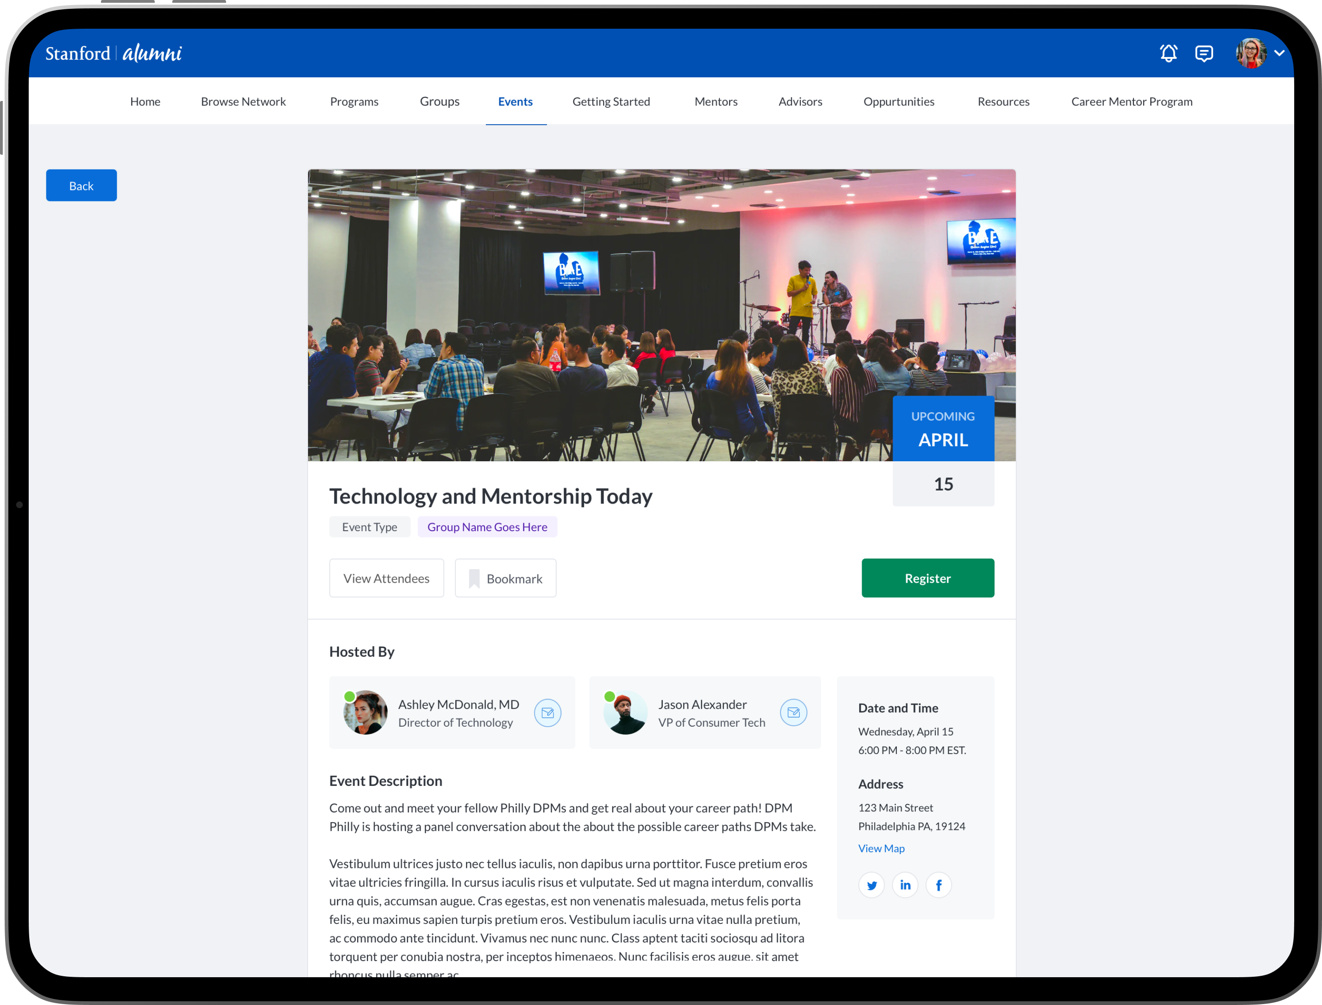Screen dimensions: 1322x1005
Task: Toggle the Bookmark button
Action: (x=505, y=578)
